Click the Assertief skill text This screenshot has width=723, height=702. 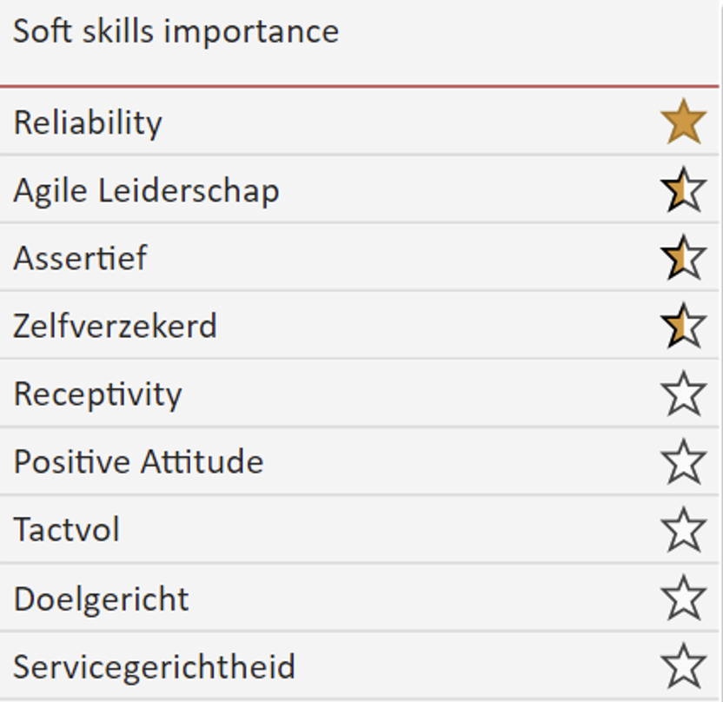click(x=80, y=258)
